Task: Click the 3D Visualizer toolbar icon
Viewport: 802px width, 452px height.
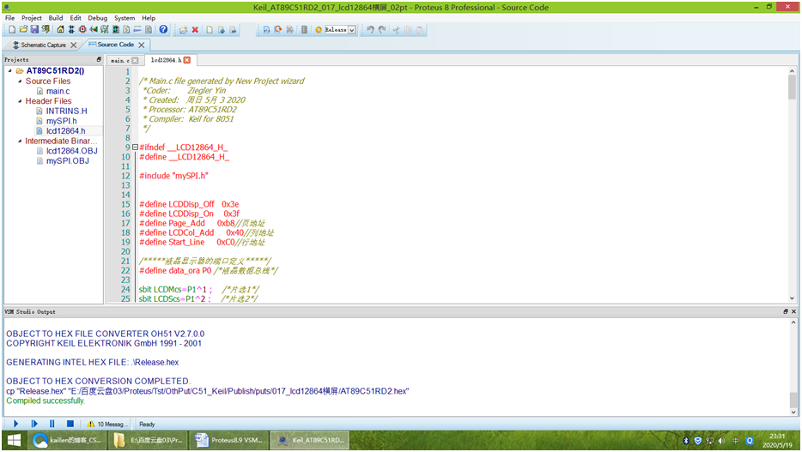Action: point(94,30)
